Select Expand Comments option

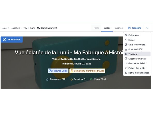pyautogui.click(x=137, y=59)
